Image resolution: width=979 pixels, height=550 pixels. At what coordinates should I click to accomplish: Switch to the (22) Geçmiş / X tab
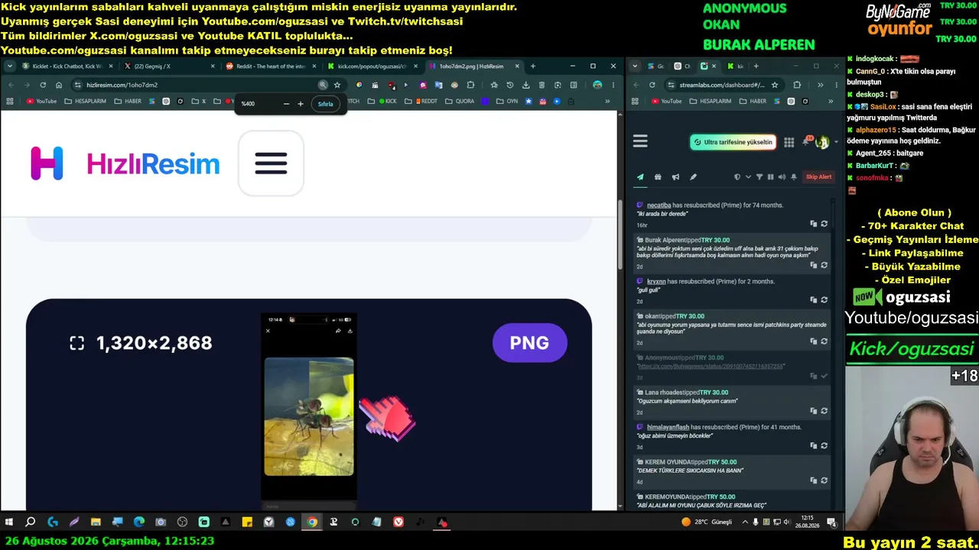(x=170, y=66)
